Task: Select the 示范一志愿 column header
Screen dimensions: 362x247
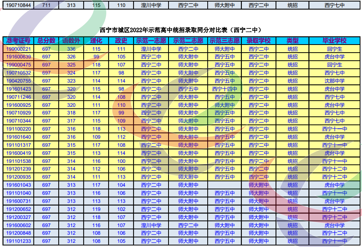Action: click(151, 41)
